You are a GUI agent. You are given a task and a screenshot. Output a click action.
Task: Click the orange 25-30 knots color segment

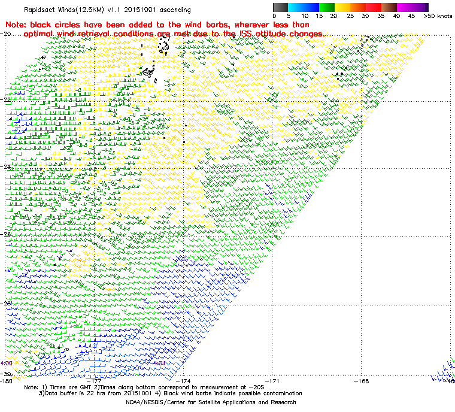tap(358, 7)
